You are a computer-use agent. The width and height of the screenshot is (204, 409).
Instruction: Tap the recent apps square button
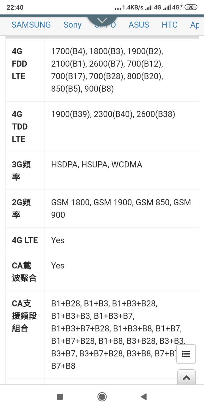[59, 397]
